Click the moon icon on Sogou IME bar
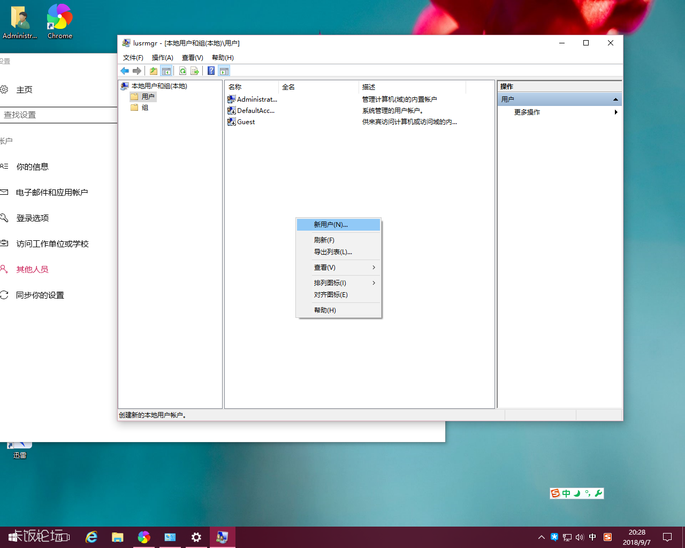This screenshot has width=685, height=548. [577, 493]
